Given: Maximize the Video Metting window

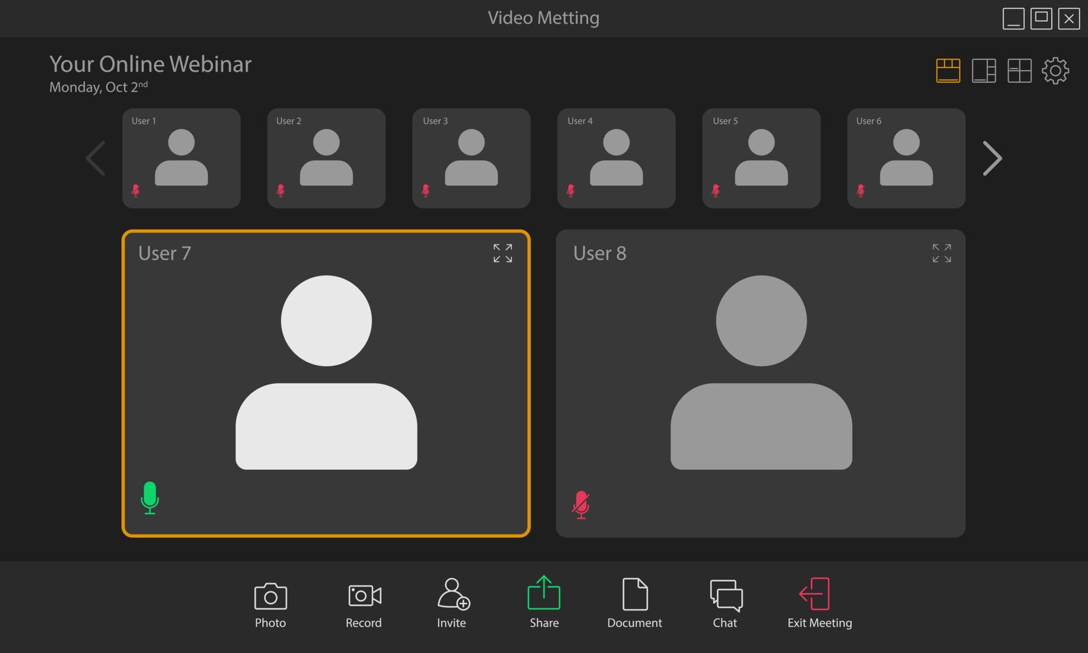Looking at the screenshot, I should (1041, 18).
